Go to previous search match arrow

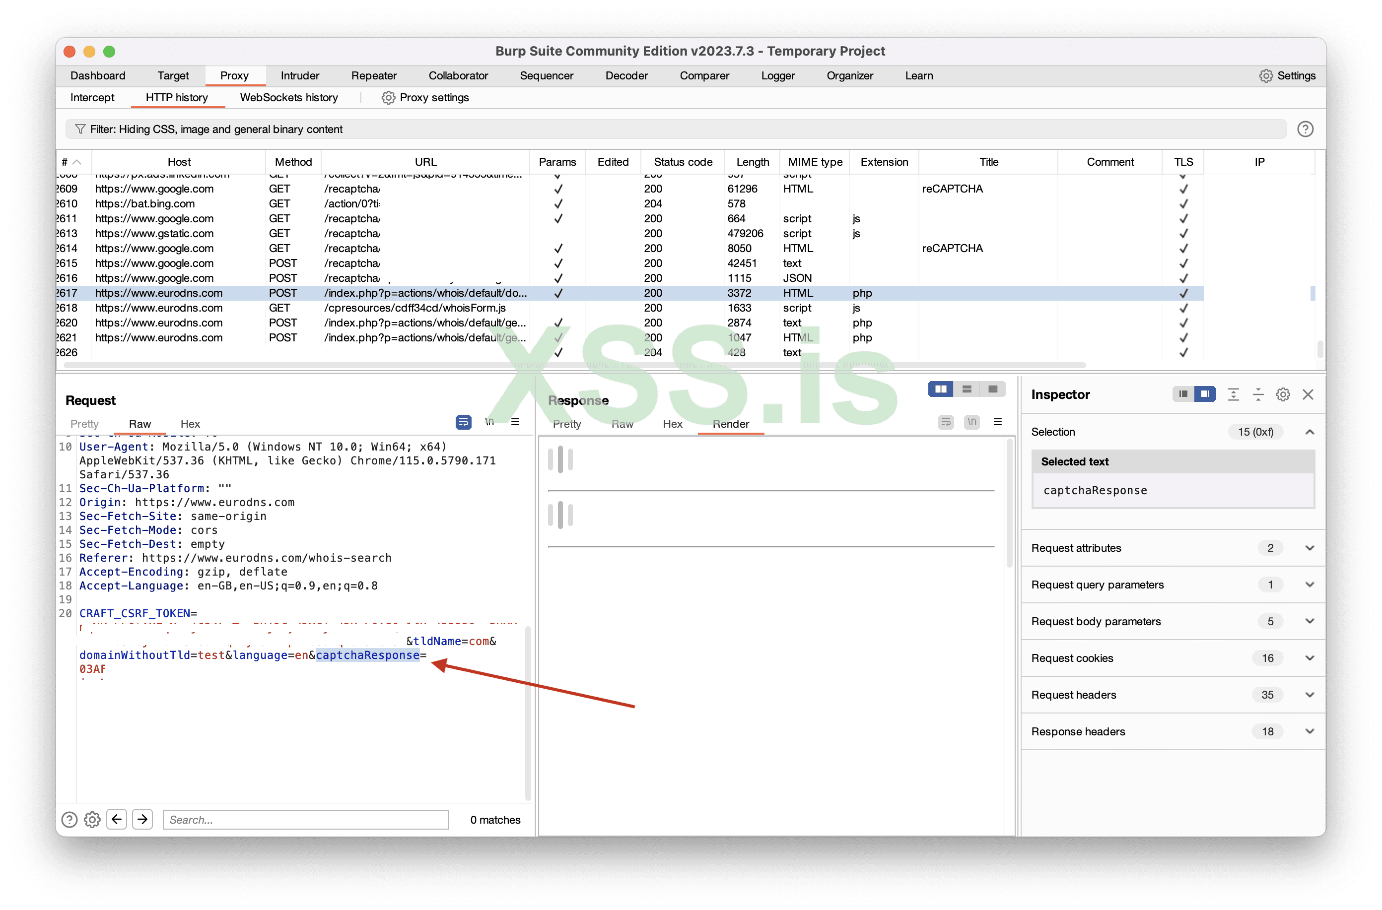tap(117, 820)
